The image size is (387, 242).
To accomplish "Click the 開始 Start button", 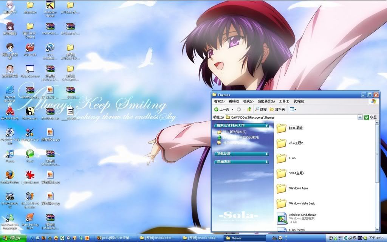I will pyautogui.click(x=13, y=238).
